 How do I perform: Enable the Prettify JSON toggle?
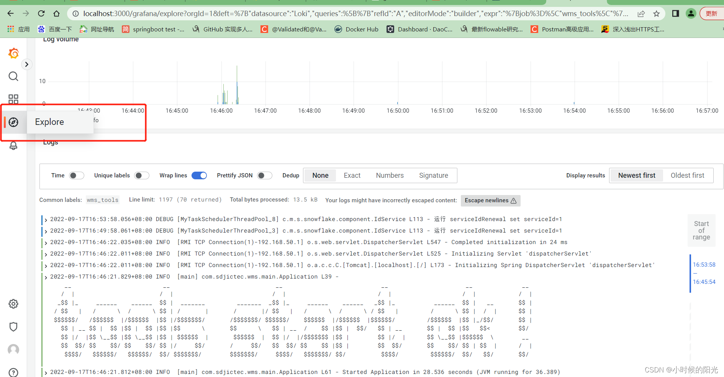(x=264, y=175)
